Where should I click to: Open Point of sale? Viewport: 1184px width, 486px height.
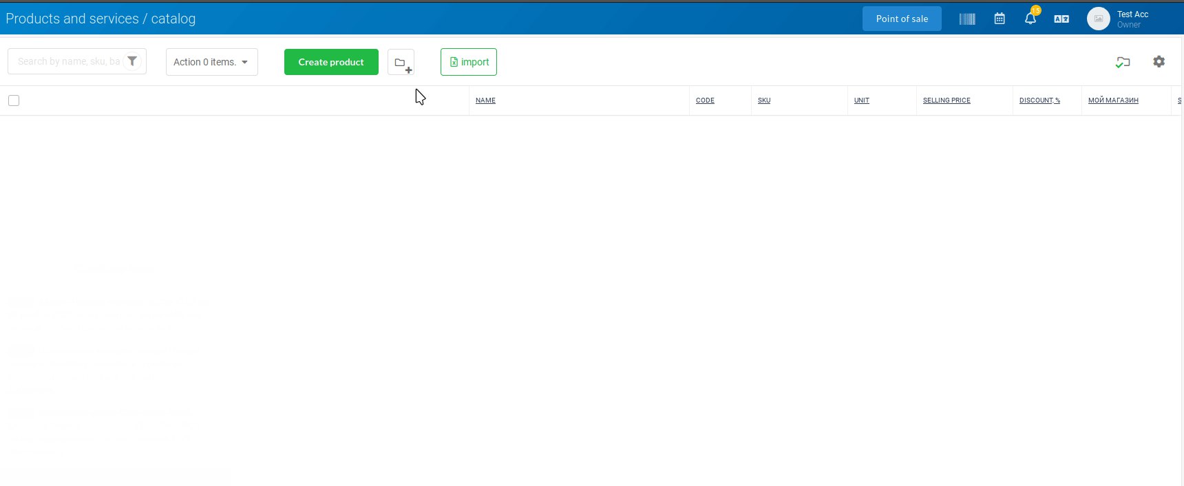[x=902, y=19]
